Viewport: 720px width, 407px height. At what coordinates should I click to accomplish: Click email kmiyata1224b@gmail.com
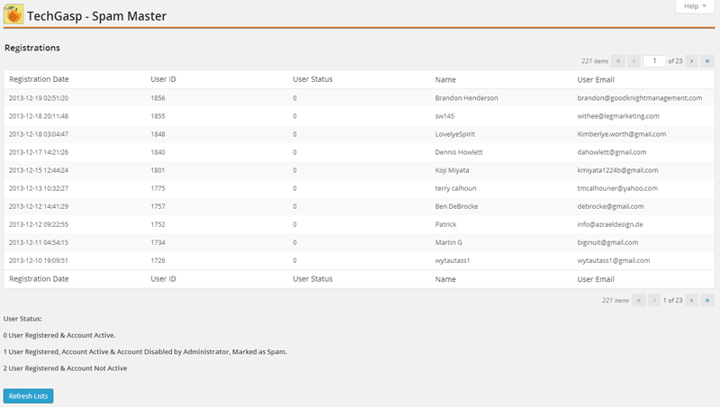617,170
